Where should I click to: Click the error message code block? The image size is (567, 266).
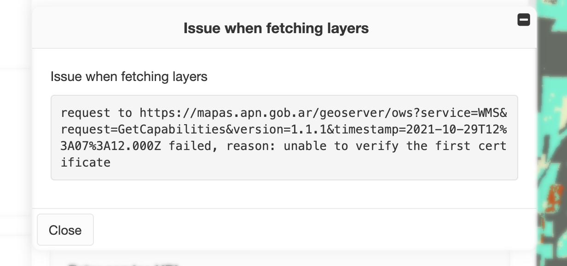284,137
